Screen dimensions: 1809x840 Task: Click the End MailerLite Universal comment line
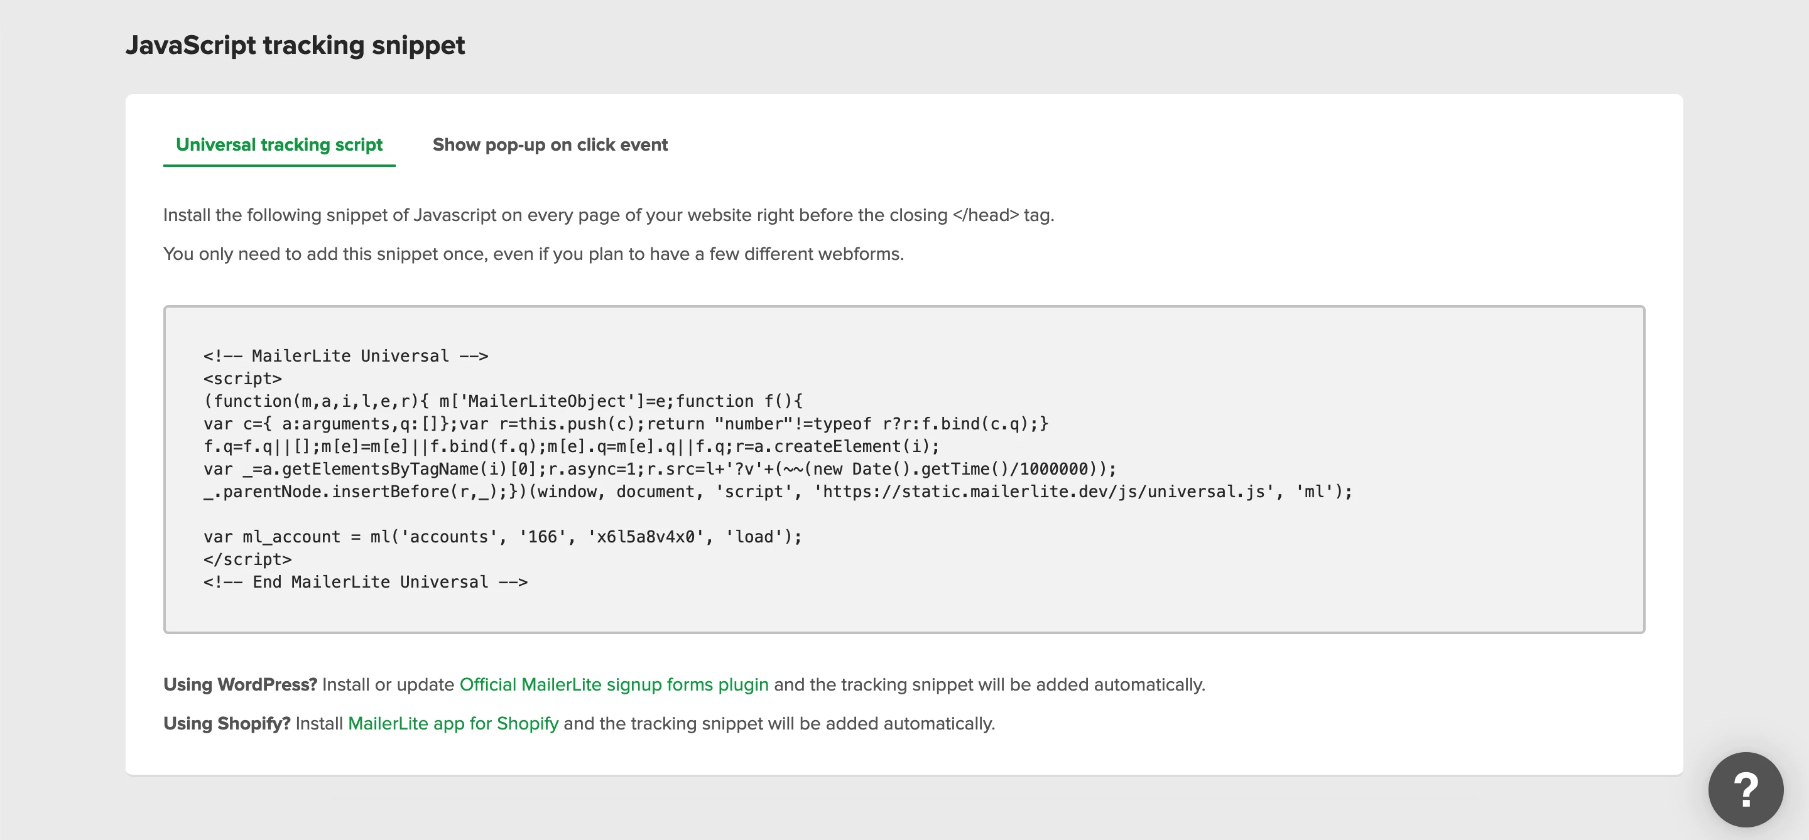tap(365, 582)
